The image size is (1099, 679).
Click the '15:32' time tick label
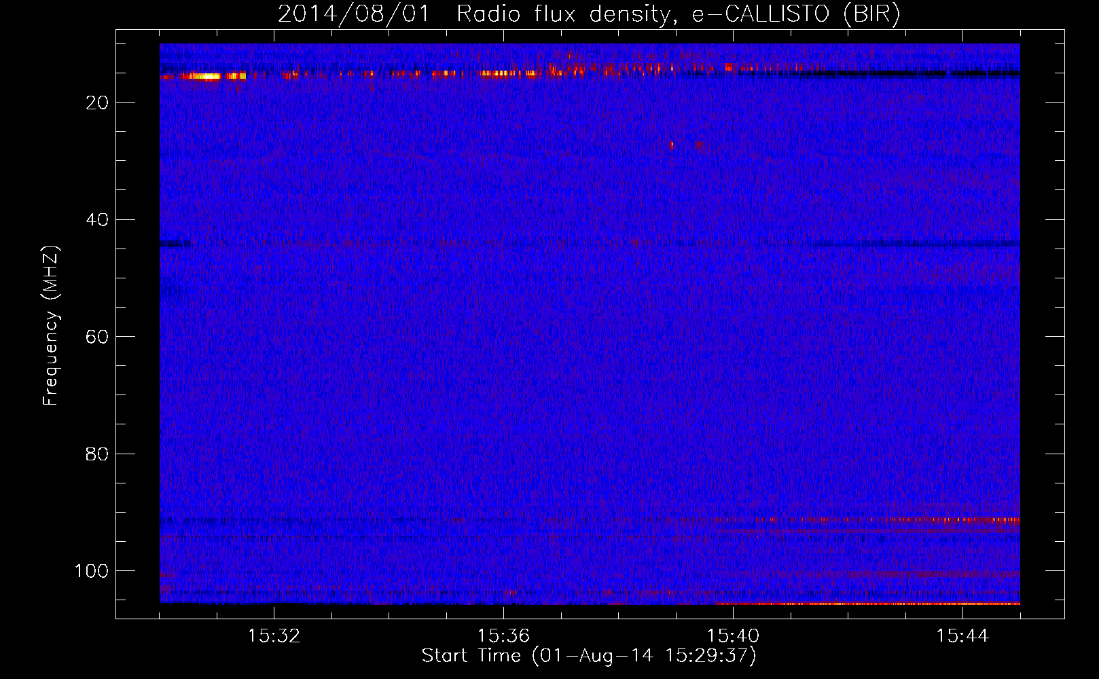[x=274, y=636]
